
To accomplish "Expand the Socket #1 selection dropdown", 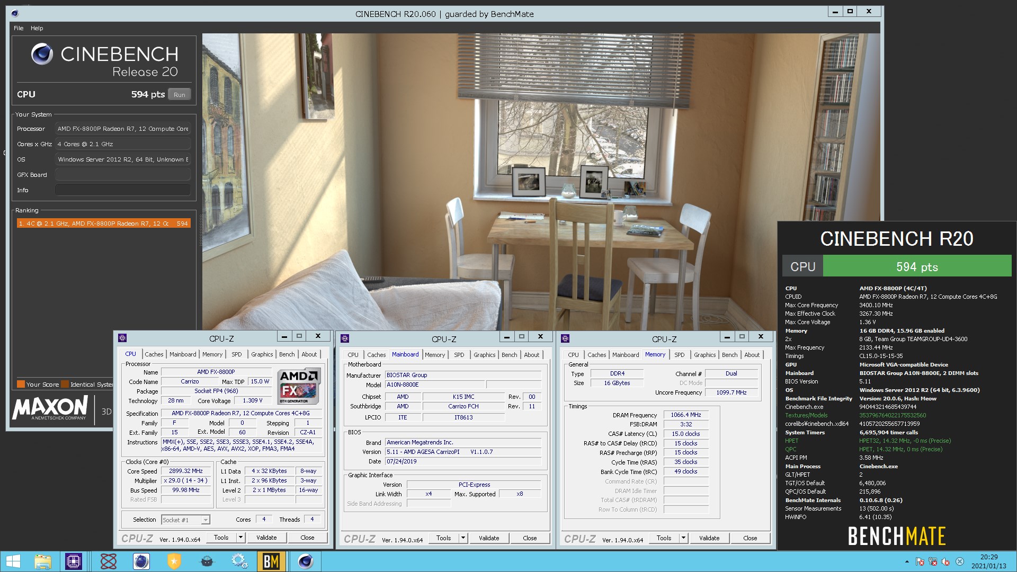I will point(206,520).
